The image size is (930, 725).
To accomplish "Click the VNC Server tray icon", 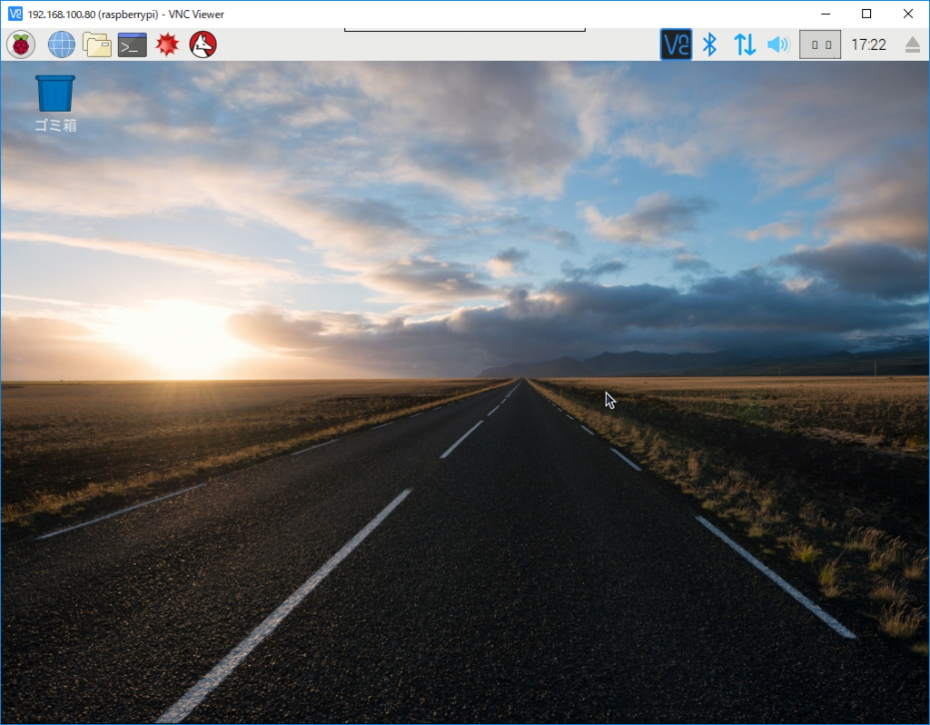I will [x=676, y=45].
